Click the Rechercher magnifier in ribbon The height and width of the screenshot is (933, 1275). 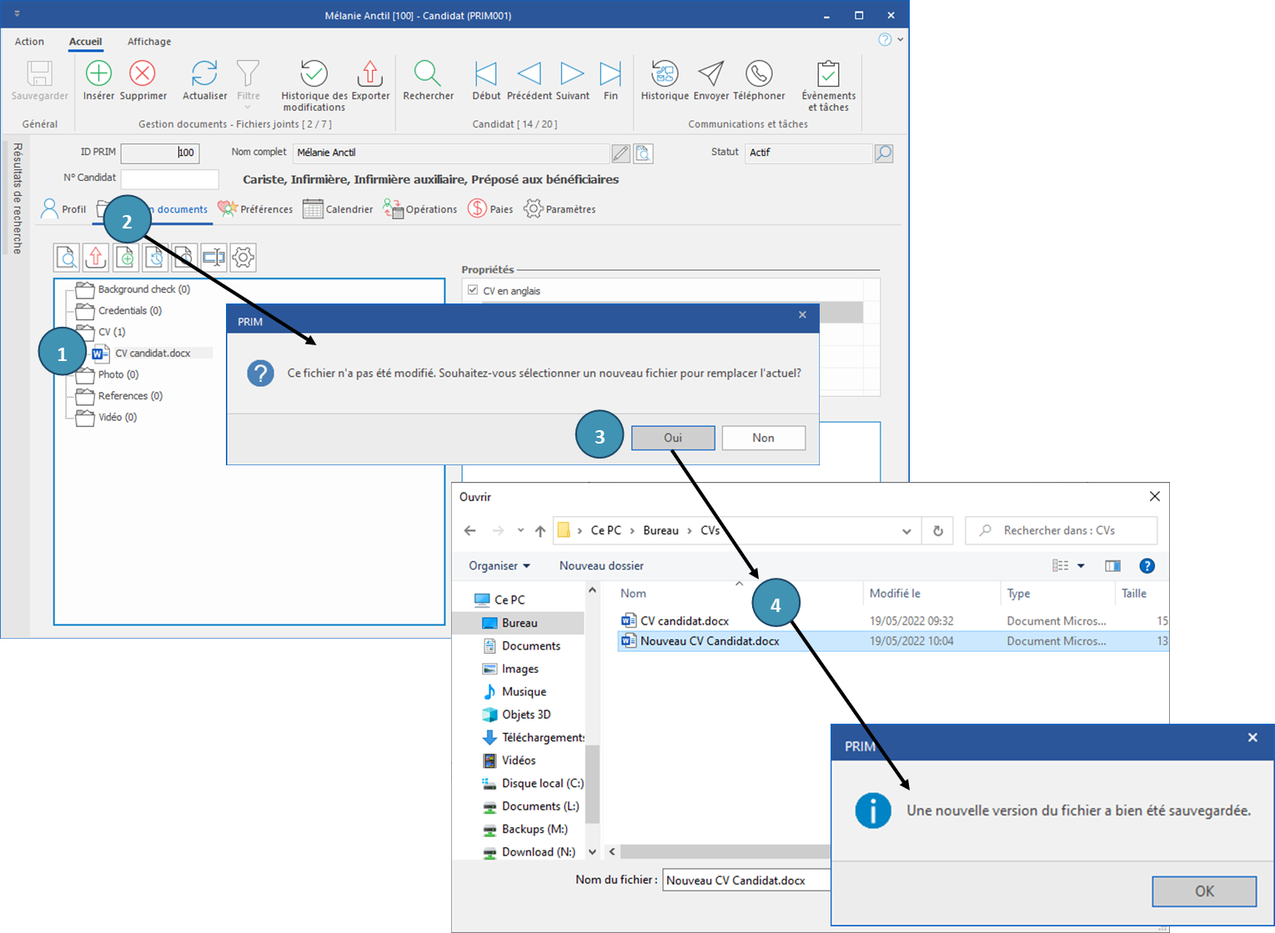click(428, 74)
